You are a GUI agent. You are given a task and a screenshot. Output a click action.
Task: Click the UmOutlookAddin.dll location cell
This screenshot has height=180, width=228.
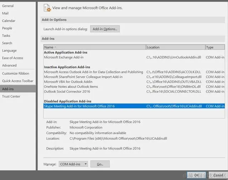pos(174,57)
